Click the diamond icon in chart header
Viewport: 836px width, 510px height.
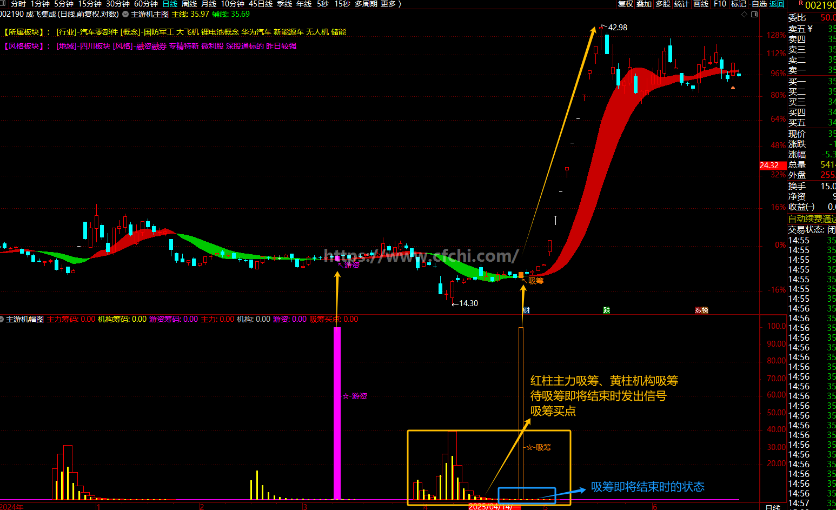[744, 14]
